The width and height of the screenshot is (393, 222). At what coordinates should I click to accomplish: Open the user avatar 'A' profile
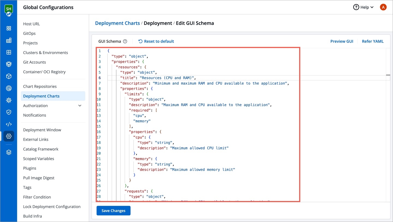383,7
